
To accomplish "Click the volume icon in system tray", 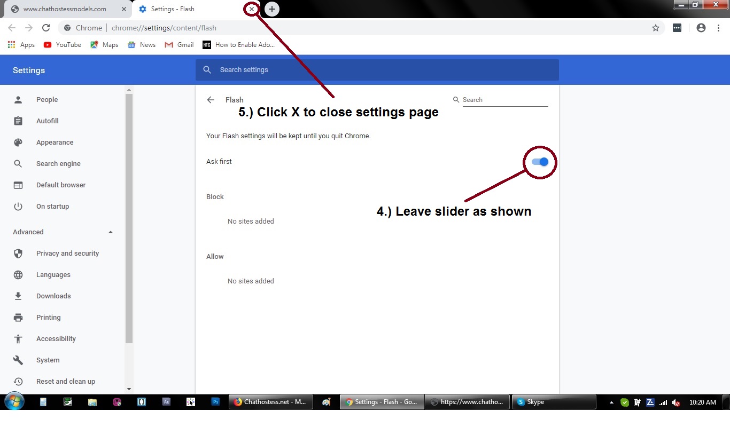I will (676, 402).
